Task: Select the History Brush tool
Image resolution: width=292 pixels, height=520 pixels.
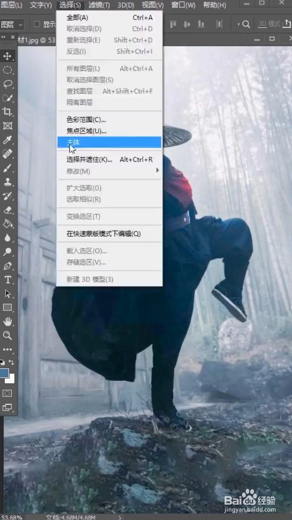Action: click(x=8, y=196)
